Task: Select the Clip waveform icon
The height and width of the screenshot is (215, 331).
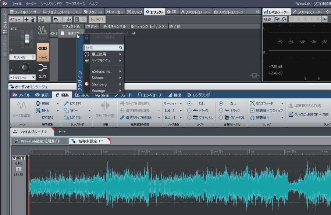Action: point(42,33)
